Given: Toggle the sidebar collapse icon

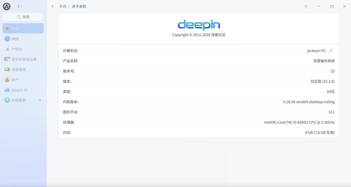Looking at the screenshot, I should [20, 6].
